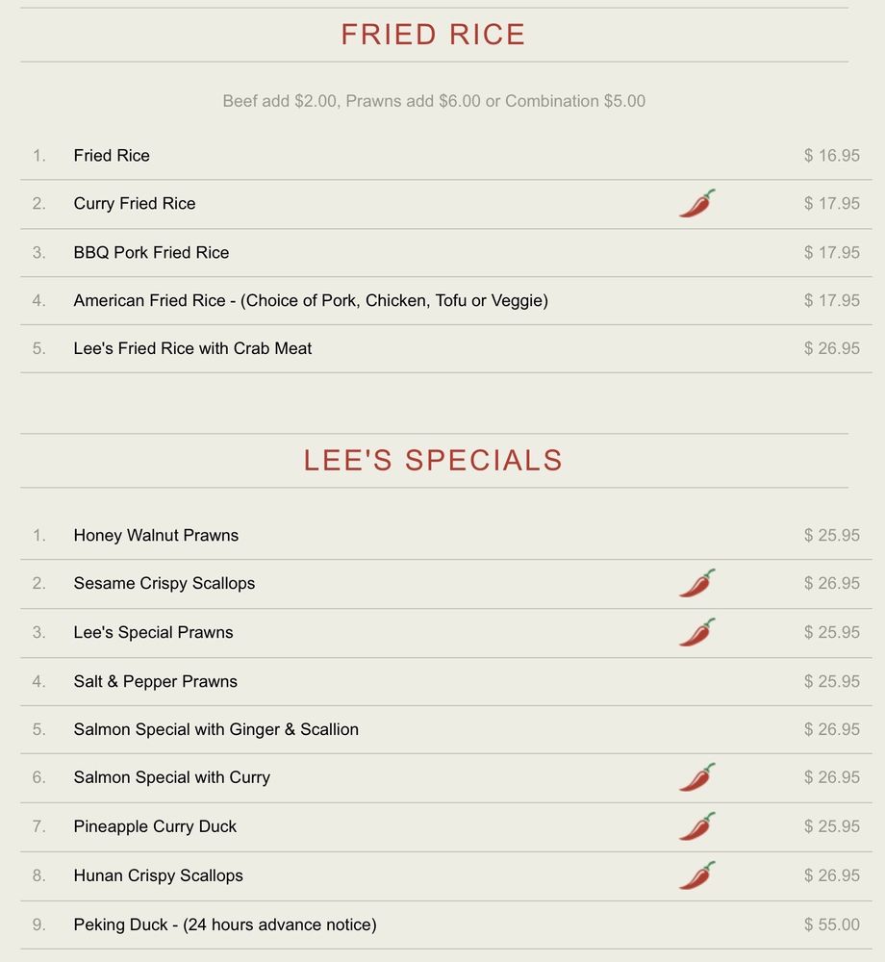Open Lee's Fried Rice with Crab Meat
The image size is (885, 962).
tap(192, 349)
